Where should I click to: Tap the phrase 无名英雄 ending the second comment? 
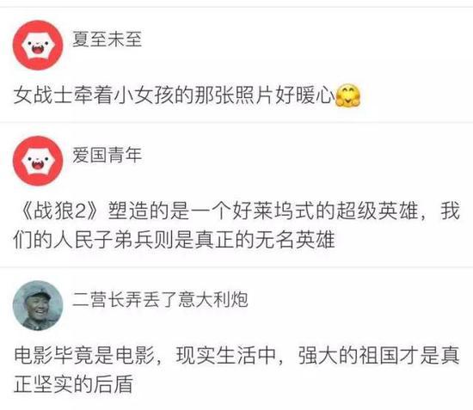[x=295, y=240]
